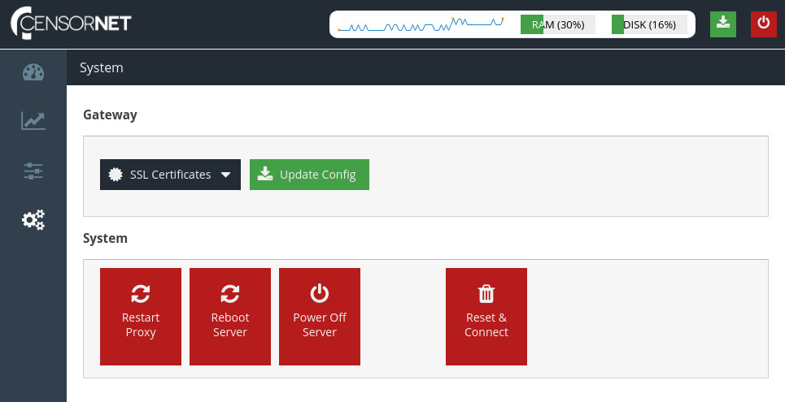The image size is (785, 402).
Task: Click the Reboot Server tile
Action: point(230,317)
